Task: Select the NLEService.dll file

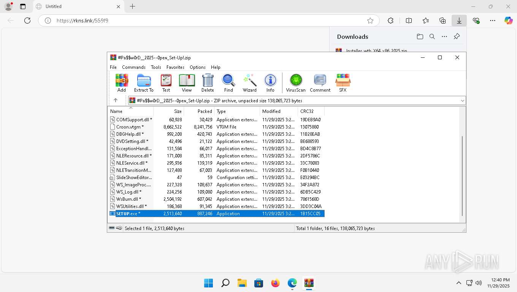Action: tap(217, 163)
